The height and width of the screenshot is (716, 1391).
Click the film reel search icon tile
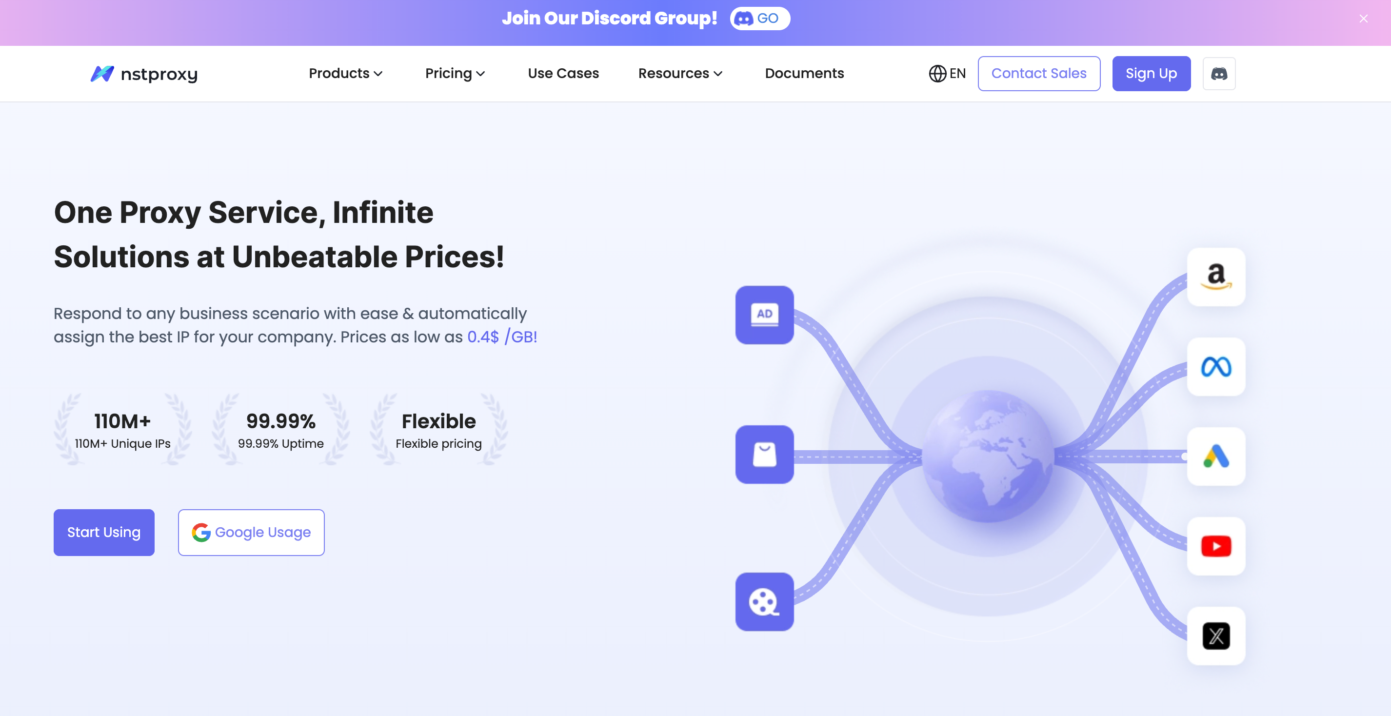coord(764,601)
